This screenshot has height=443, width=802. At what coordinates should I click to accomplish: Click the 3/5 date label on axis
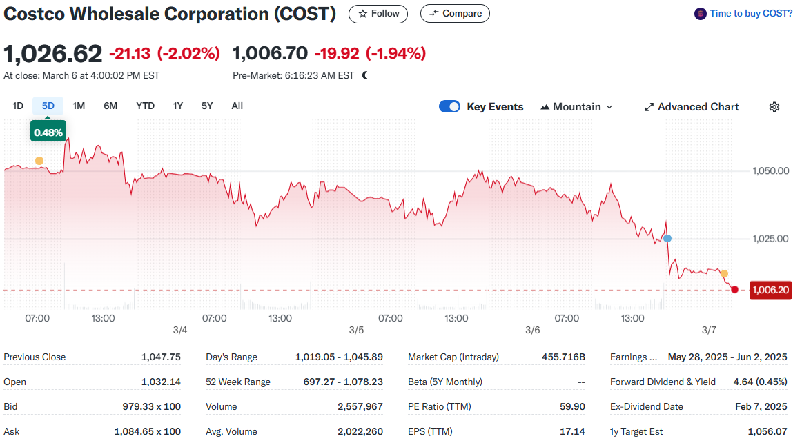pyautogui.click(x=357, y=331)
